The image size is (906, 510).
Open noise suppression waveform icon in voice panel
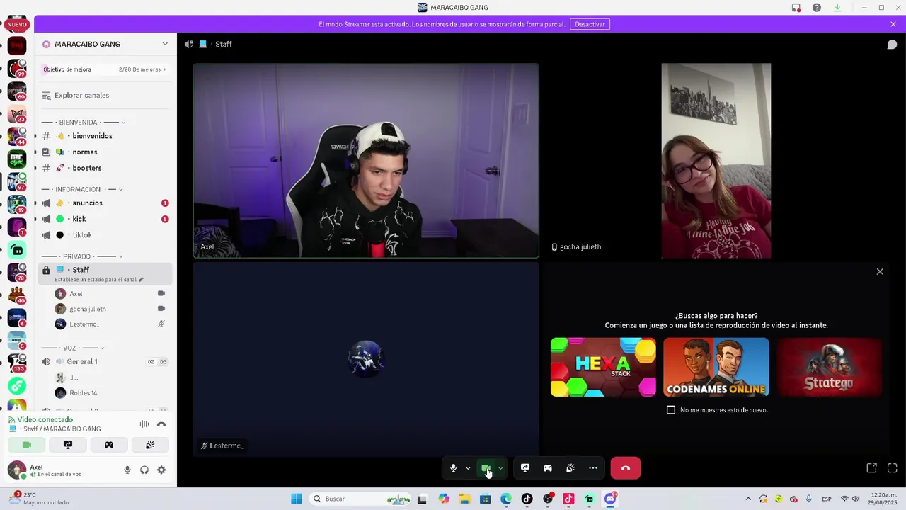click(144, 424)
